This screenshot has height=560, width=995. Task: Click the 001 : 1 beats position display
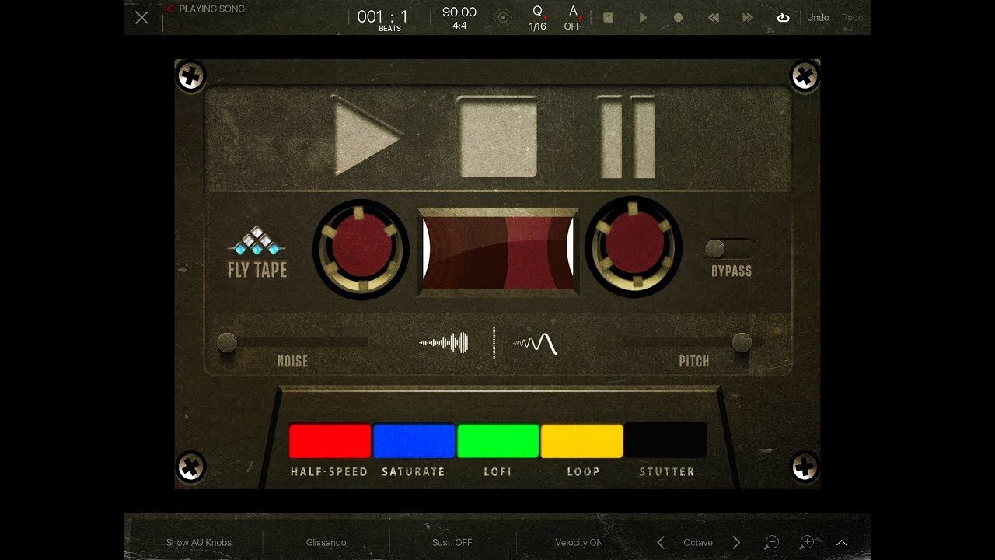click(383, 19)
